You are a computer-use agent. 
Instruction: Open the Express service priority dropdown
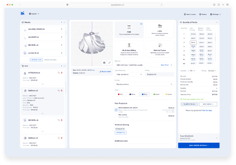tap(144, 84)
